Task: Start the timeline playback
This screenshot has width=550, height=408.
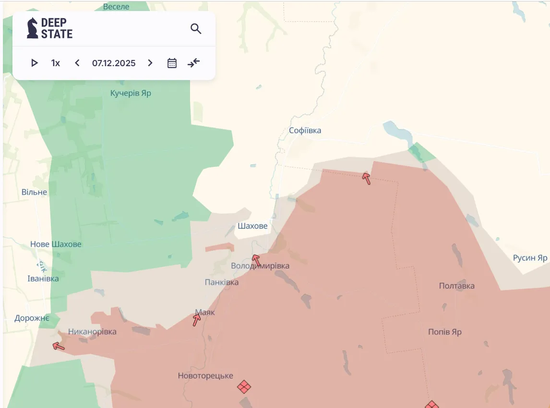Action: (x=34, y=63)
